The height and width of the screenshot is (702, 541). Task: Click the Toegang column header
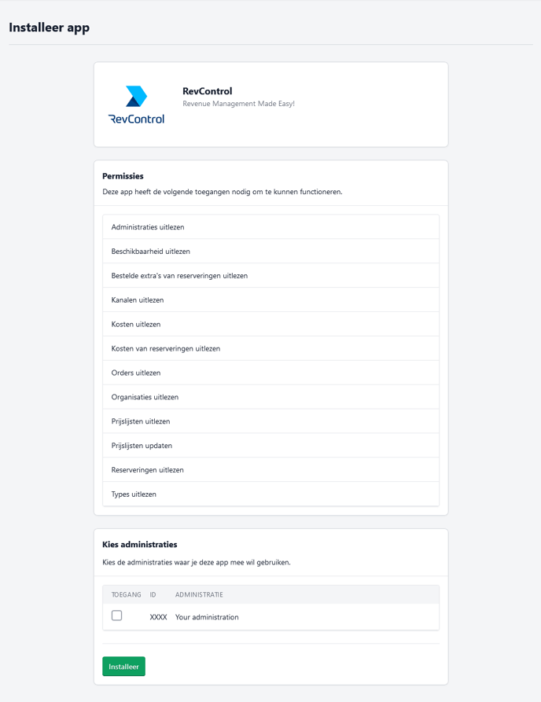coord(126,595)
